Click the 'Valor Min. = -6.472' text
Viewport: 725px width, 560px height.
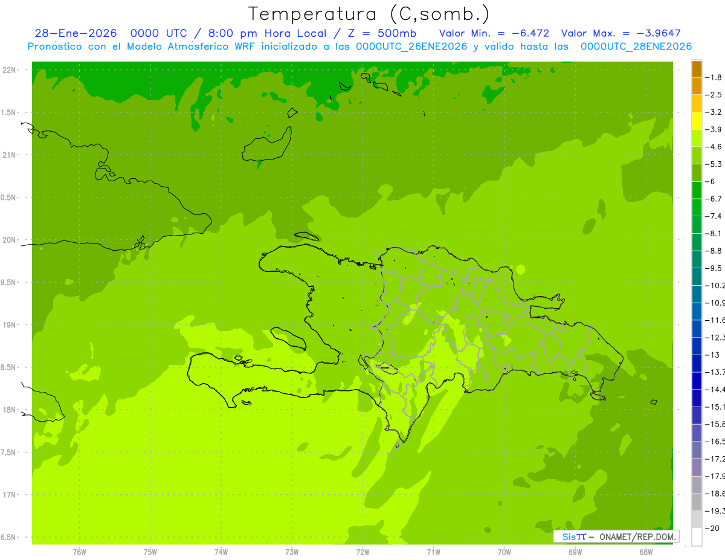(494, 33)
